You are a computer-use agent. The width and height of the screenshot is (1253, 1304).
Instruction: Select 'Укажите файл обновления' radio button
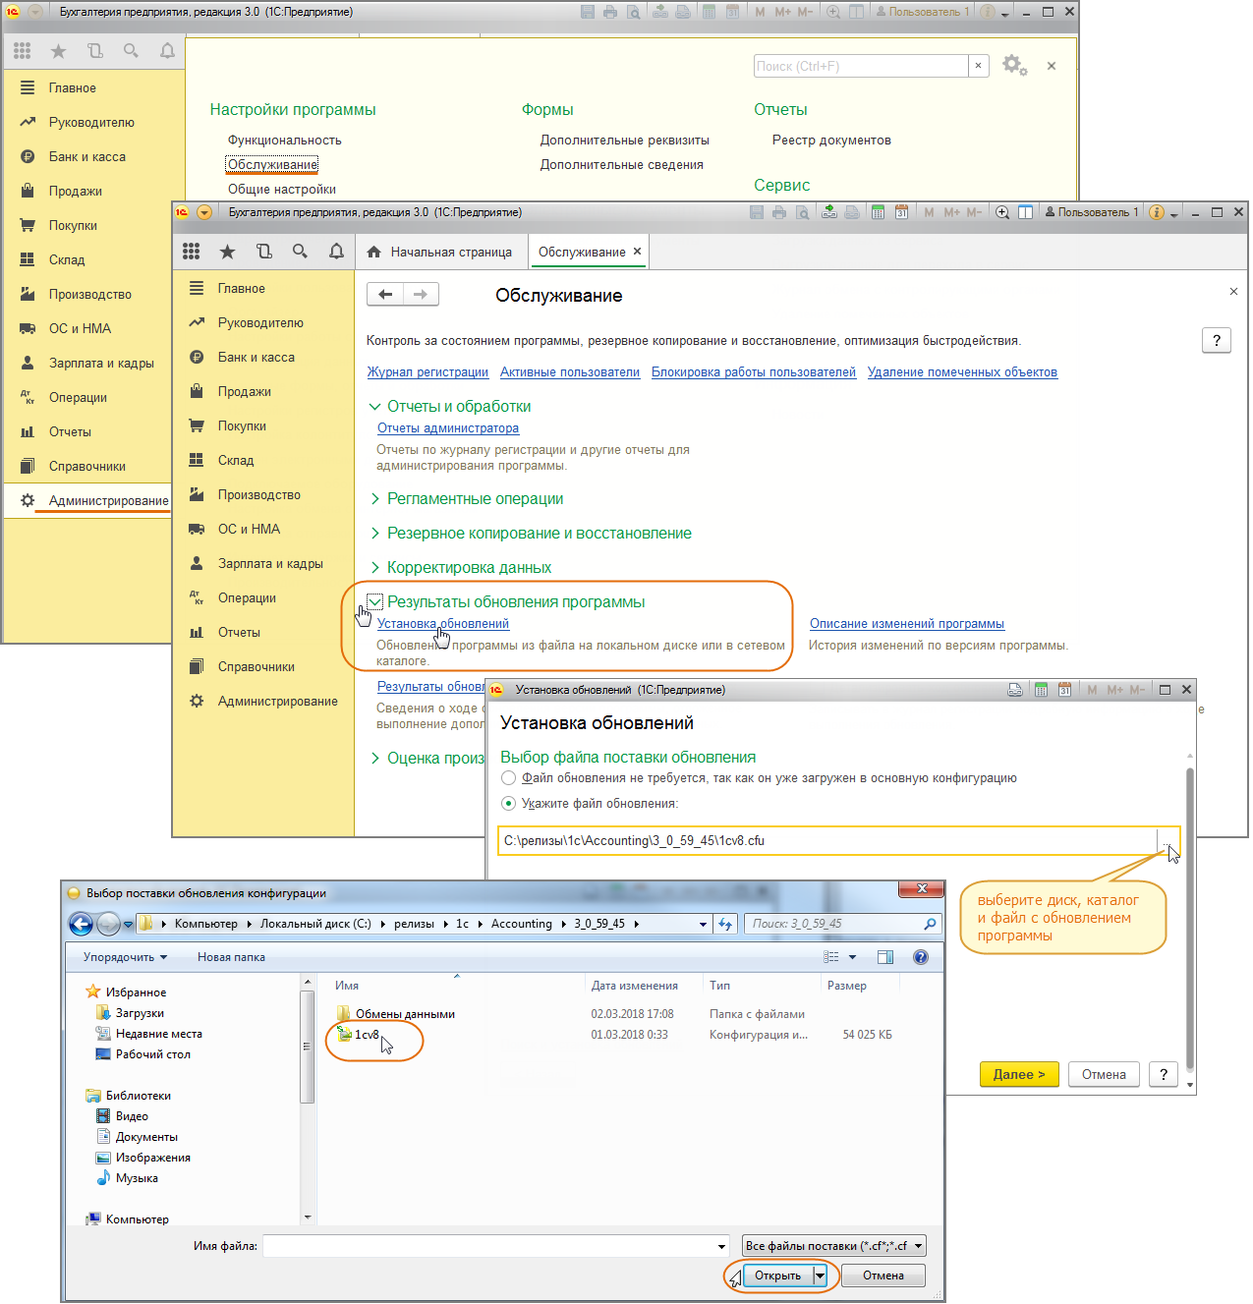[508, 804]
